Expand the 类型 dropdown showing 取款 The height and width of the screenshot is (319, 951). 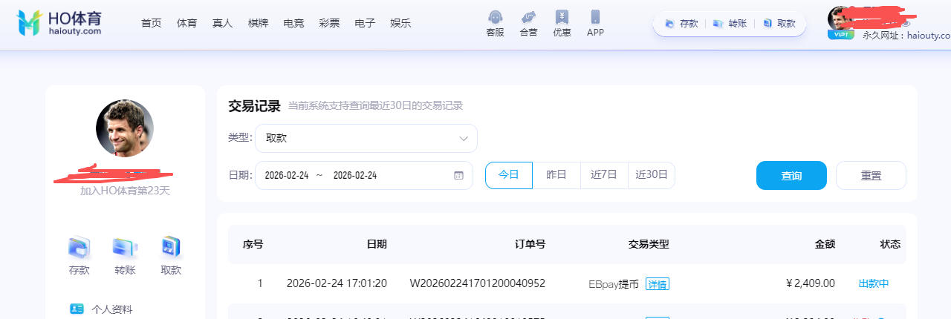coord(366,138)
